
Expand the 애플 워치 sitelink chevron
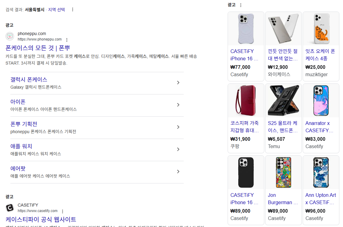(178, 149)
